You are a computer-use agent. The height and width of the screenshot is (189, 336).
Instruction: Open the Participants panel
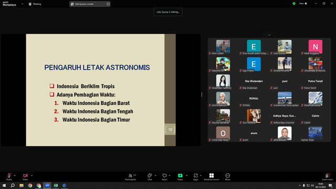point(131,177)
